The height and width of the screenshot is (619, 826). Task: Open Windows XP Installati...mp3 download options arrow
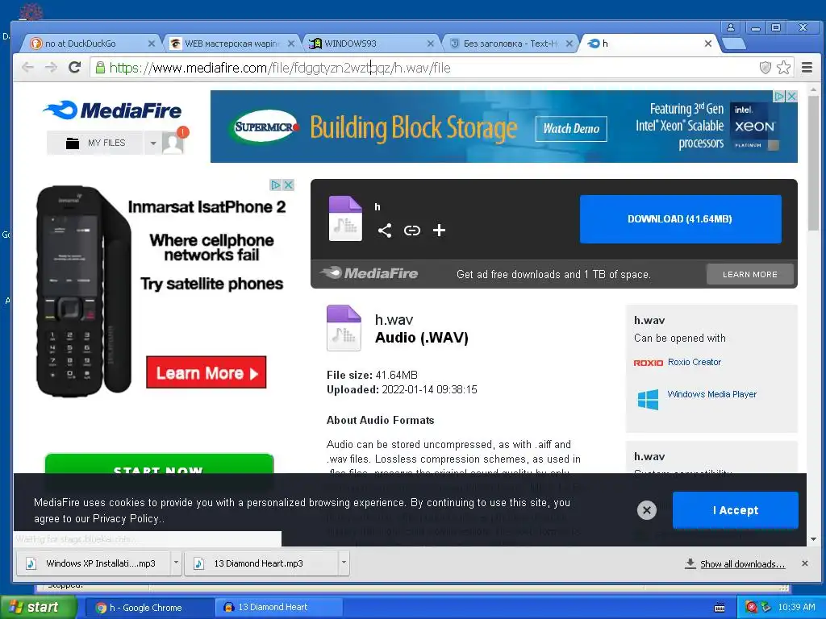(x=176, y=563)
